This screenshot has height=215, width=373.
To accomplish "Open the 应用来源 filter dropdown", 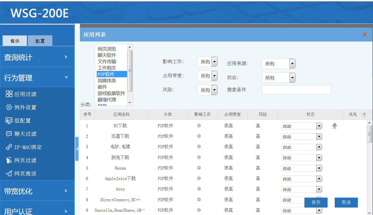I will [x=279, y=64].
